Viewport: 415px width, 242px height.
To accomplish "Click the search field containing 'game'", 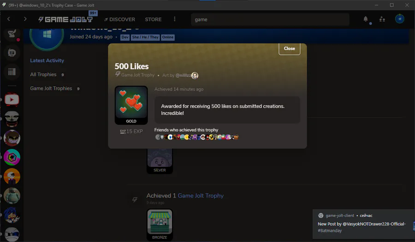I will point(270,19).
